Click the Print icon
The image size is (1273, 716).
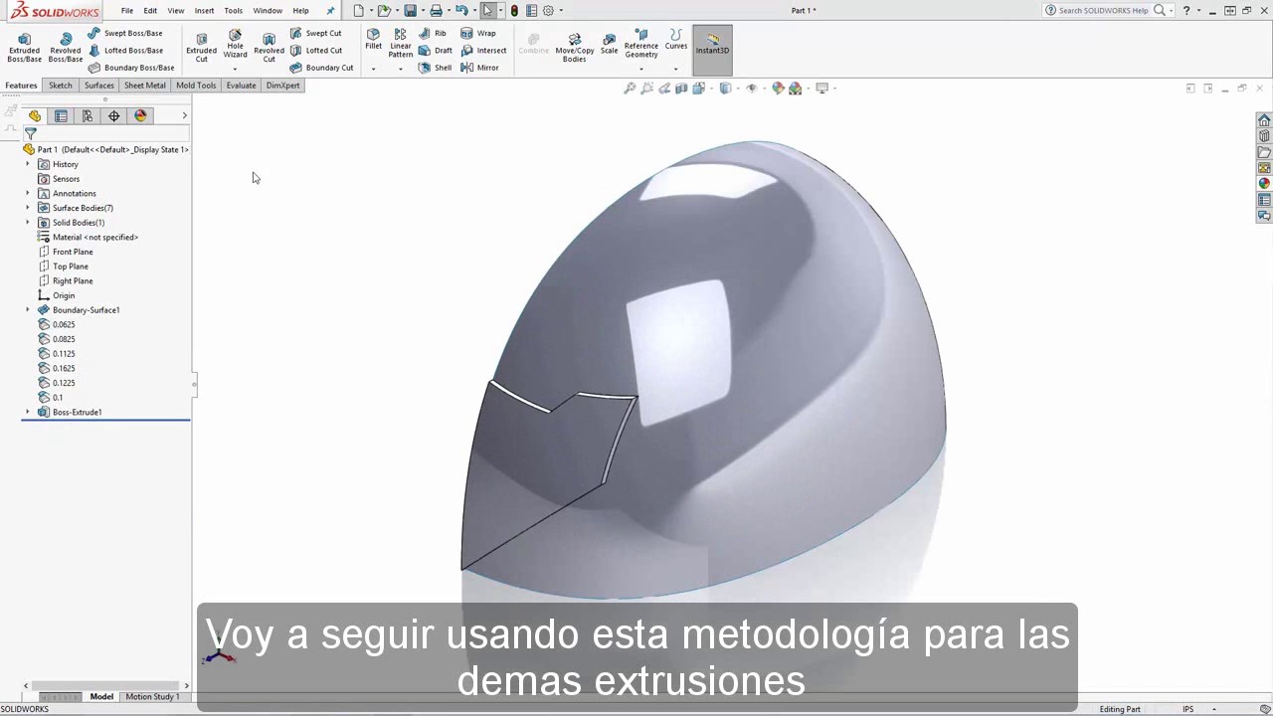pyautogui.click(x=436, y=10)
